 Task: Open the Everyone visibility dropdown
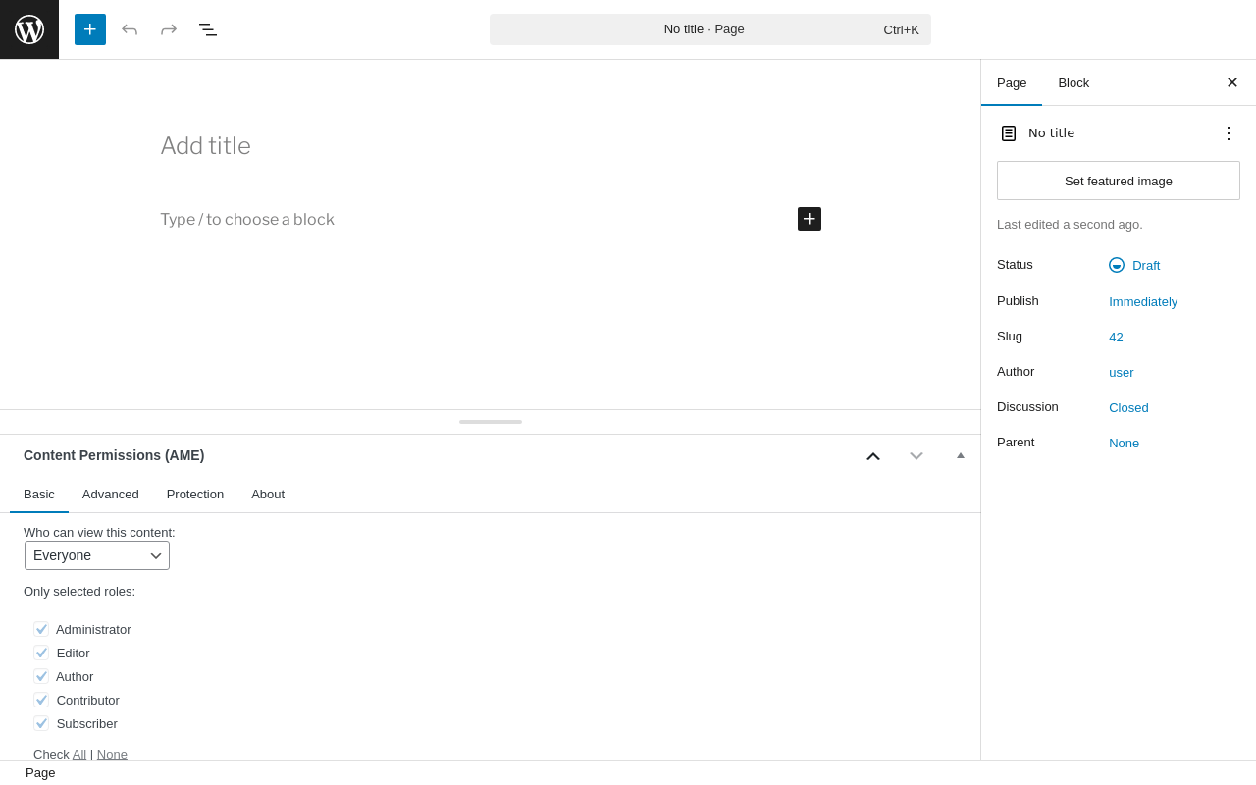point(97,555)
